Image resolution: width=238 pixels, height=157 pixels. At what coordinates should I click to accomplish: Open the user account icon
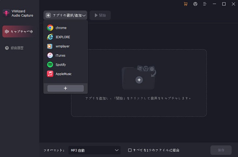point(195,4)
